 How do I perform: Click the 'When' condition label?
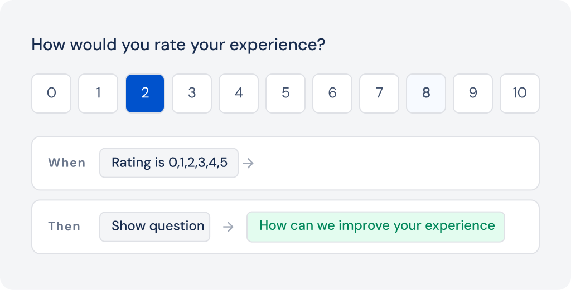click(67, 163)
